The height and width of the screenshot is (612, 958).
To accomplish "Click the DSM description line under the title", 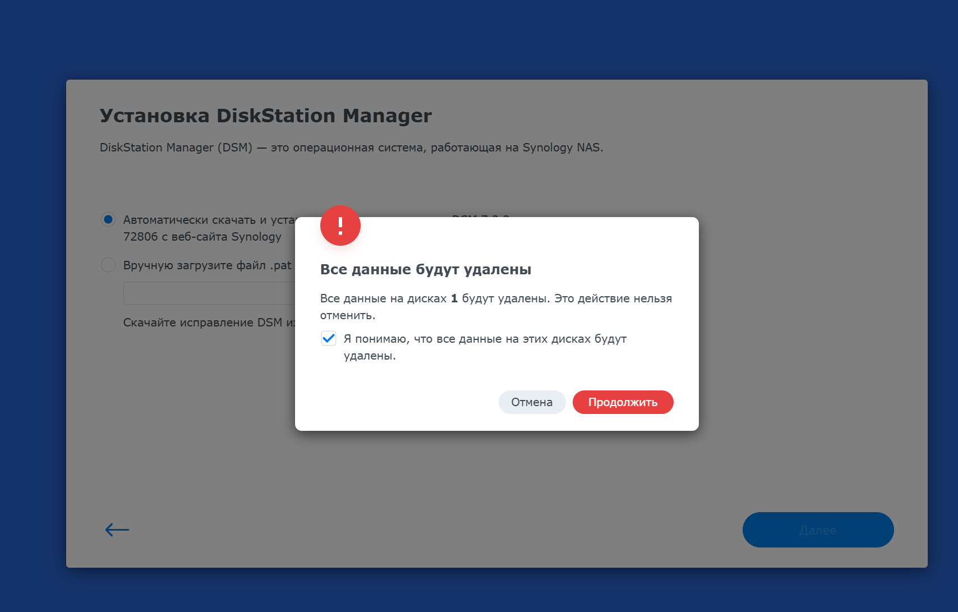I will click(x=352, y=148).
